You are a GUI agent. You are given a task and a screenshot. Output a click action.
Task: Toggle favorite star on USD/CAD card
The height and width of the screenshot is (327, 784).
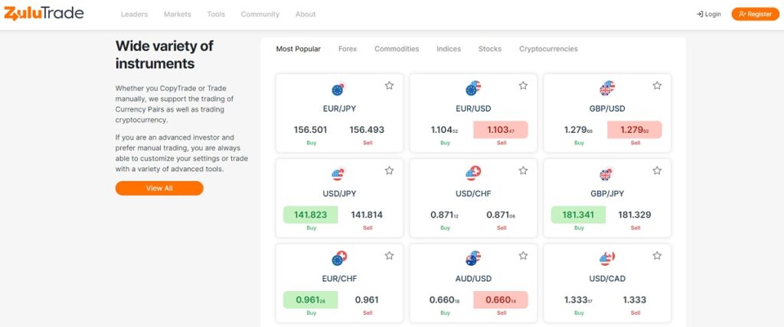point(657,255)
